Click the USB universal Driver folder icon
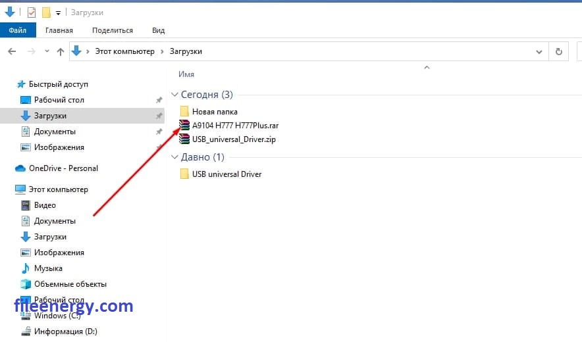 coord(184,174)
